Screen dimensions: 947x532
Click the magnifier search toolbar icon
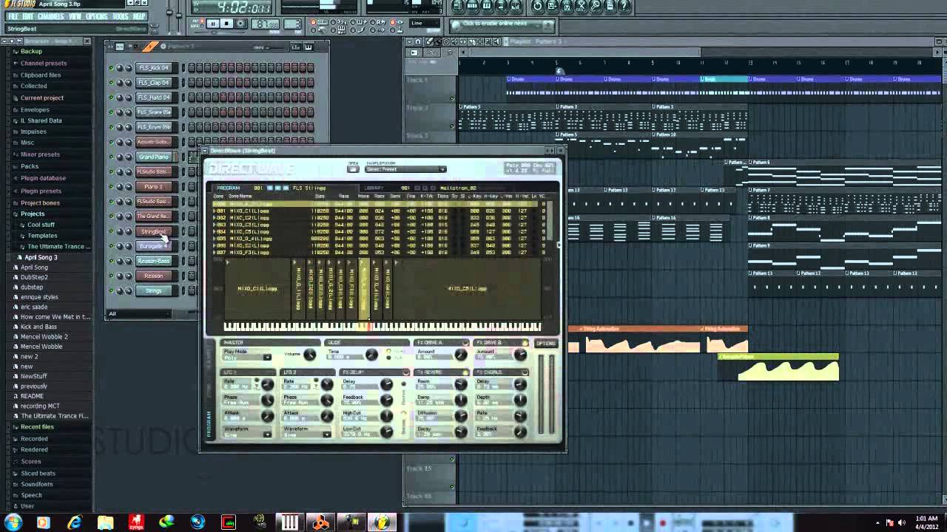(x=596, y=6)
